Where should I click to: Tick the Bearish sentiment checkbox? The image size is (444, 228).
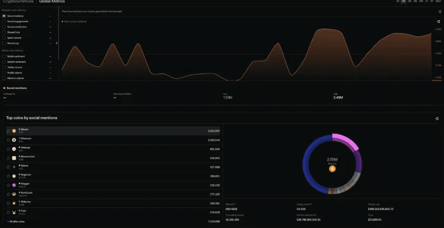point(4,62)
